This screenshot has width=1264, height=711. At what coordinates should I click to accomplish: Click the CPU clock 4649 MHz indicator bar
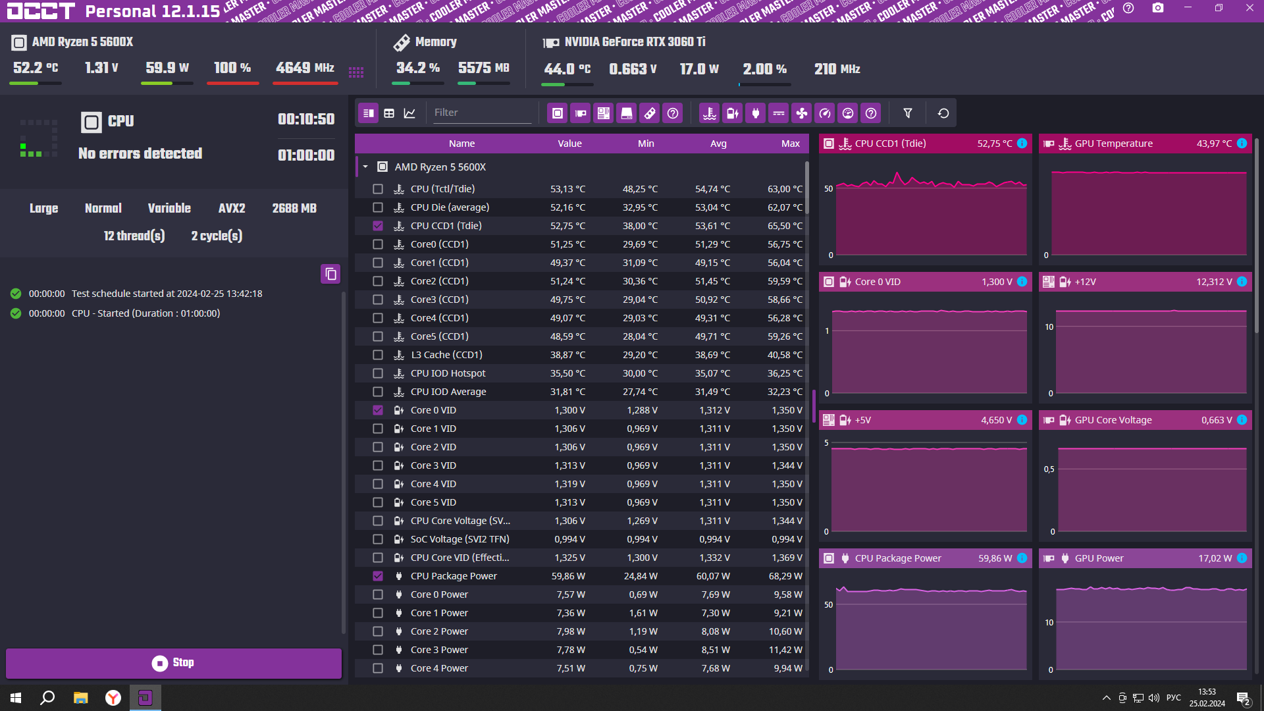305,84
